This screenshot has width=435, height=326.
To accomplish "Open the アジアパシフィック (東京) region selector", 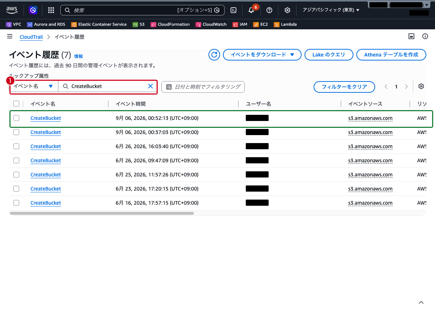I will pyautogui.click(x=331, y=10).
